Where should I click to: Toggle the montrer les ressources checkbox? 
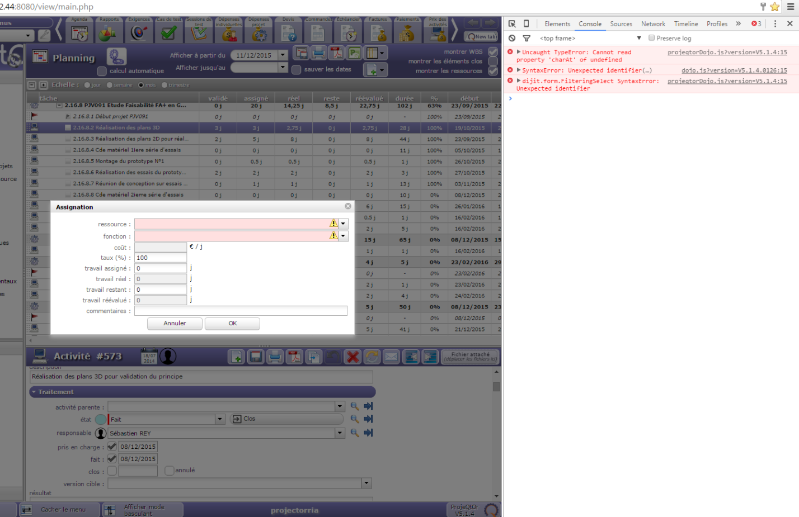(x=493, y=71)
